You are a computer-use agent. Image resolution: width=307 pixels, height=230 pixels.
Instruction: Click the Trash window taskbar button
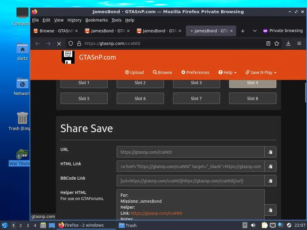coord(128,225)
